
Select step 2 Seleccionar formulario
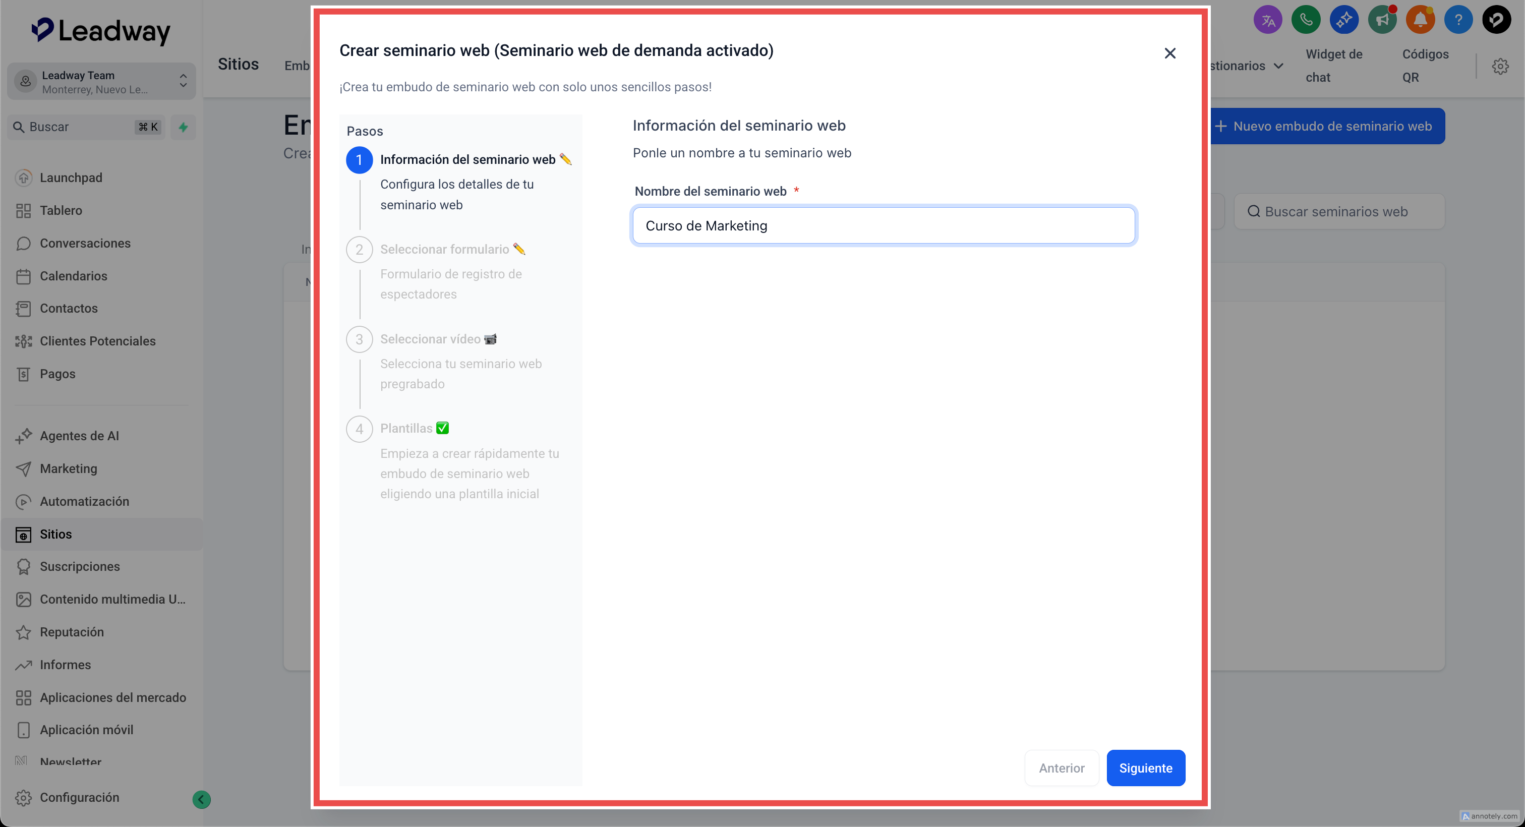pyautogui.click(x=444, y=249)
